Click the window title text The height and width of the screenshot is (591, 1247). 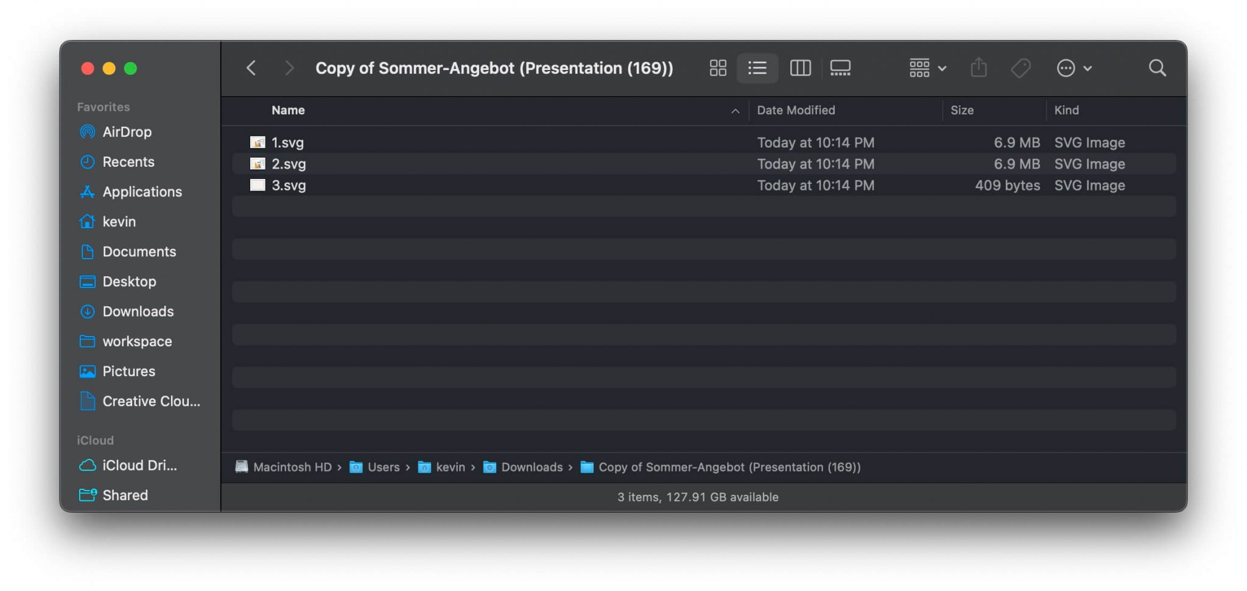coord(494,68)
